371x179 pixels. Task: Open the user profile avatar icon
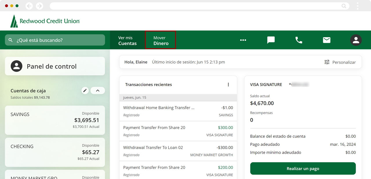356,40
